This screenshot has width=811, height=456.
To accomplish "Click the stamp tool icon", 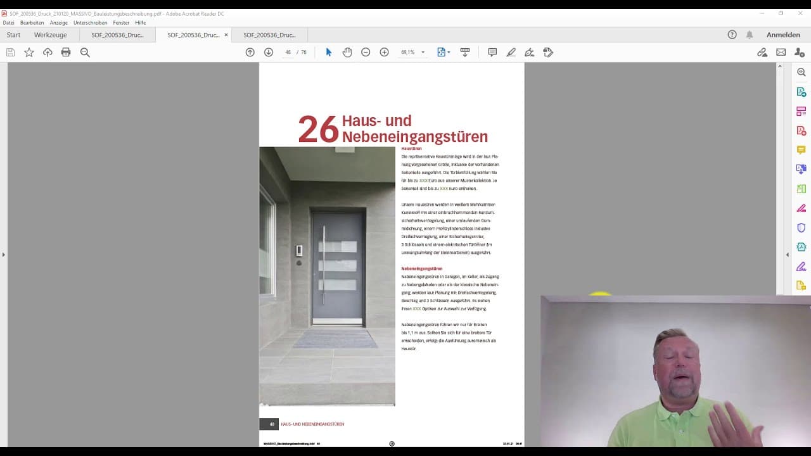I will pyautogui.click(x=548, y=53).
